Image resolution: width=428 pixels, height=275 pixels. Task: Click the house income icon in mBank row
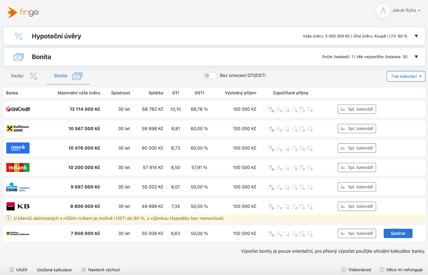(295, 168)
